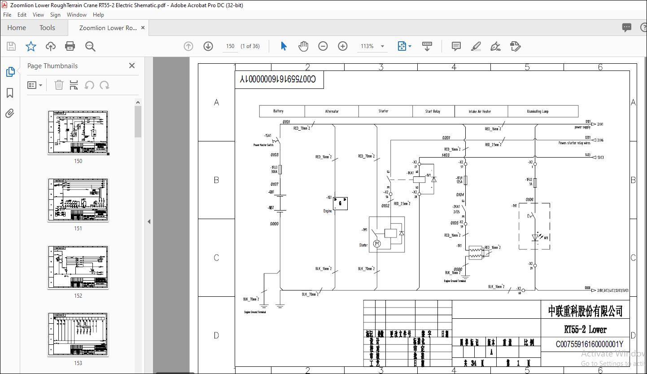647x374 pixels.
Task: Toggle the Attachments paperclip panel
Action: click(10, 114)
